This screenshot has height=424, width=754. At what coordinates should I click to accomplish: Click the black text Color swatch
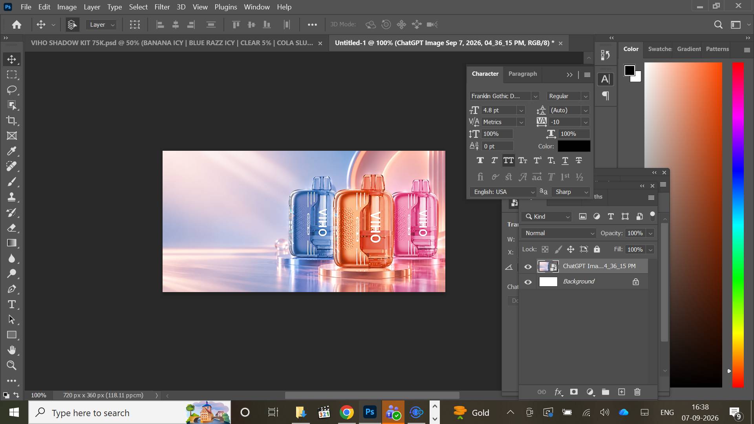[x=574, y=146]
